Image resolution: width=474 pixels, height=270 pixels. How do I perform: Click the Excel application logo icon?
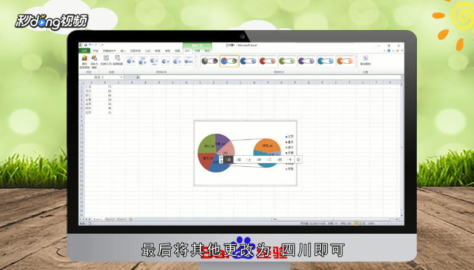(81, 45)
